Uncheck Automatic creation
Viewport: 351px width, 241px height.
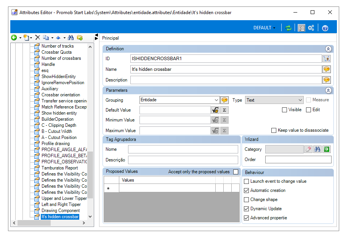coord(246,190)
